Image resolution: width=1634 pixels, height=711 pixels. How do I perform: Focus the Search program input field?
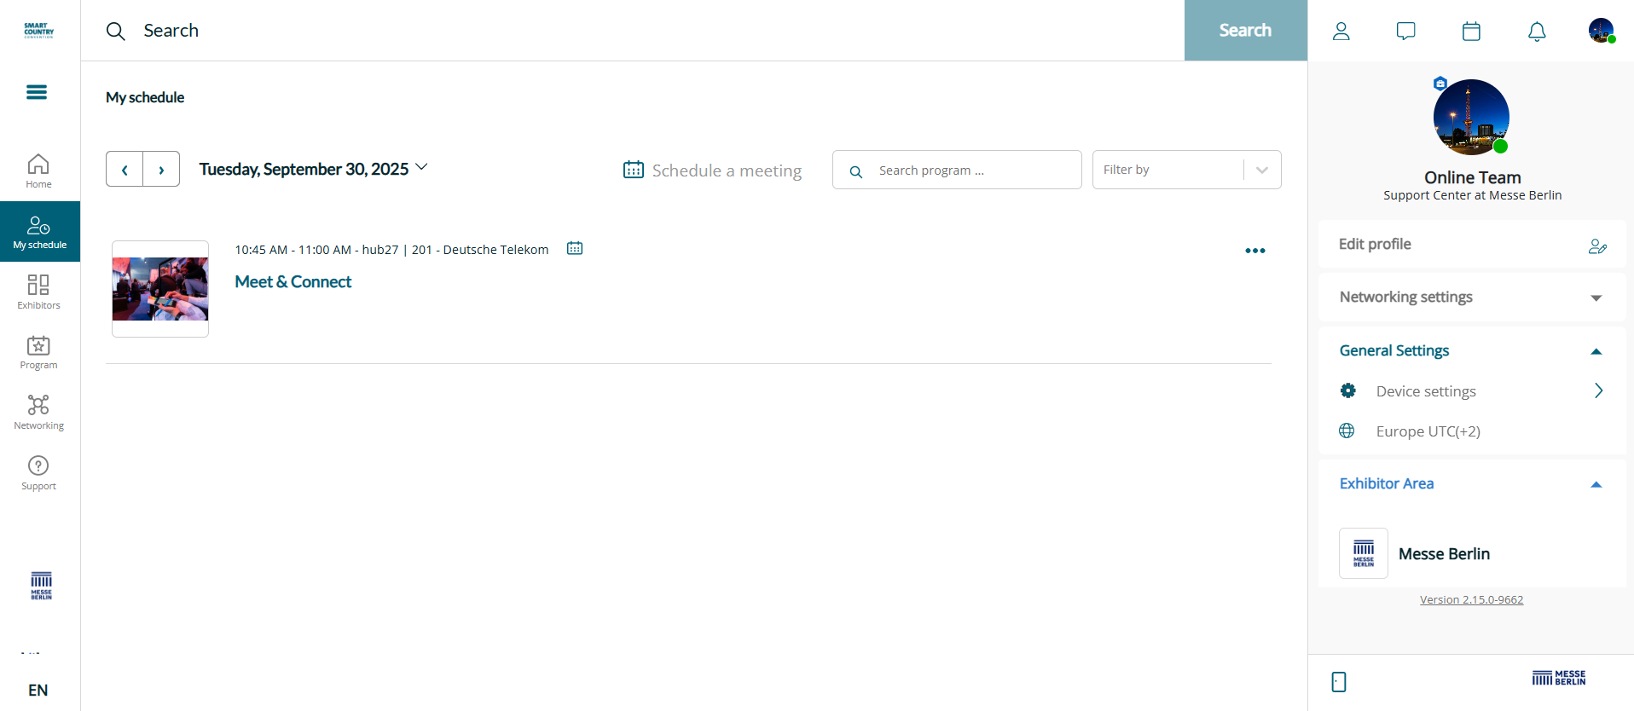pyautogui.click(x=957, y=170)
